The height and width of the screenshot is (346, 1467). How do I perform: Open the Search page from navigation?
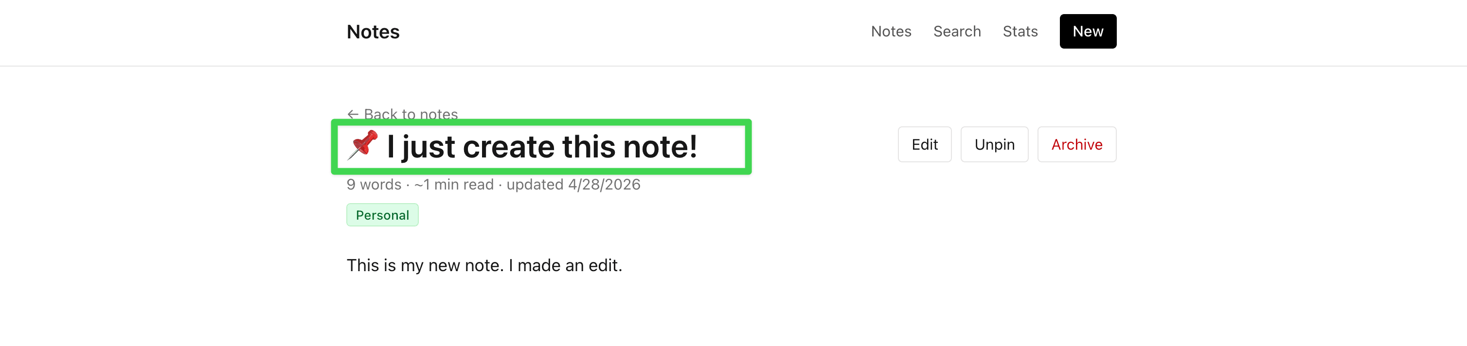coord(957,31)
